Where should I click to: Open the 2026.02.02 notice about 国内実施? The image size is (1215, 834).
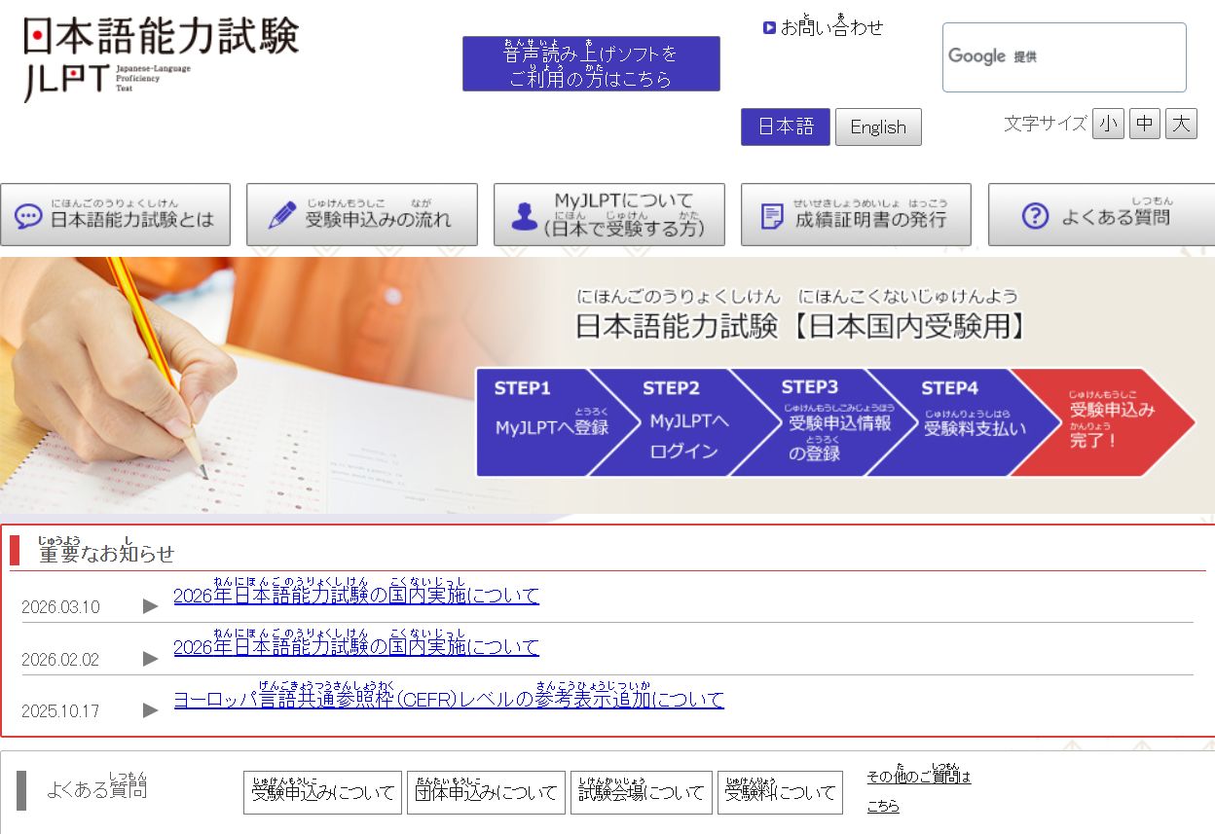[x=355, y=647]
